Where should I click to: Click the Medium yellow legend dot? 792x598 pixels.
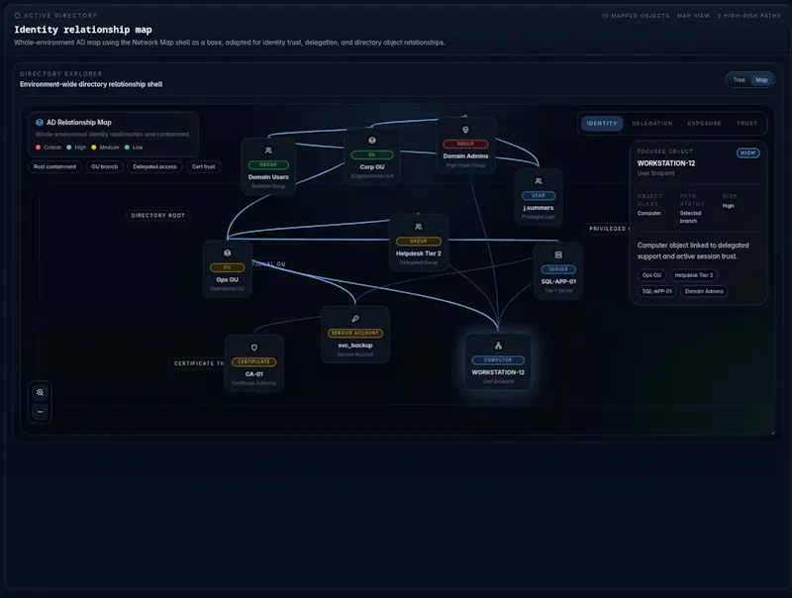tap(93, 148)
